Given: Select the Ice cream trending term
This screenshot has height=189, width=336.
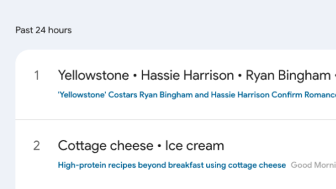Looking at the screenshot, I should (x=195, y=146).
